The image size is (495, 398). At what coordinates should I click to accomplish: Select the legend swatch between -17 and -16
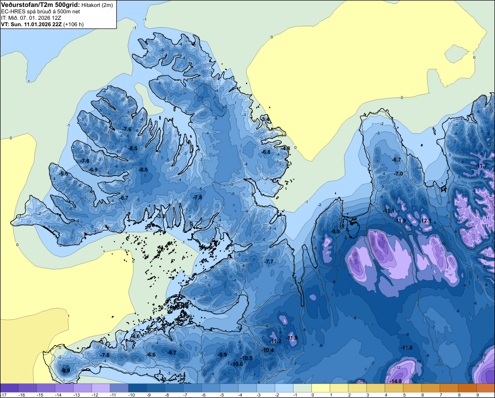click(x=9, y=388)
